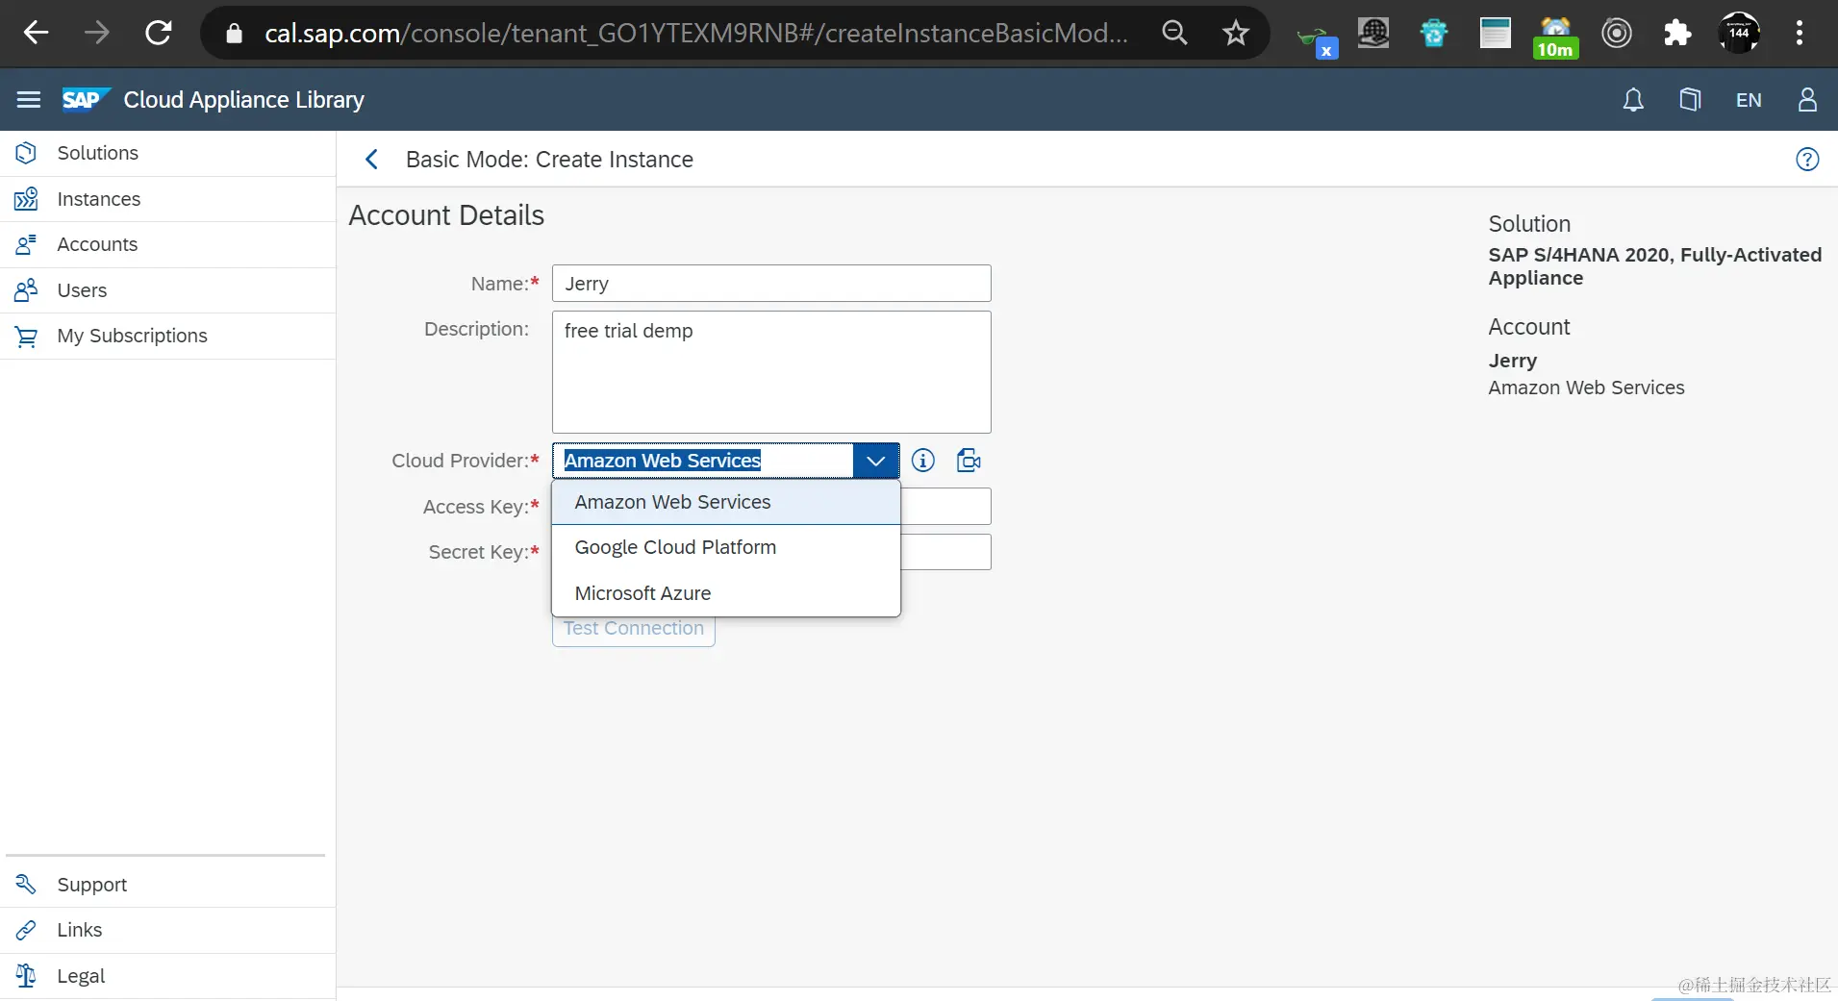Open Links in the sidebar
Screen dimensions: 1838x1001
pyautogui.click(x=168, y=930)
